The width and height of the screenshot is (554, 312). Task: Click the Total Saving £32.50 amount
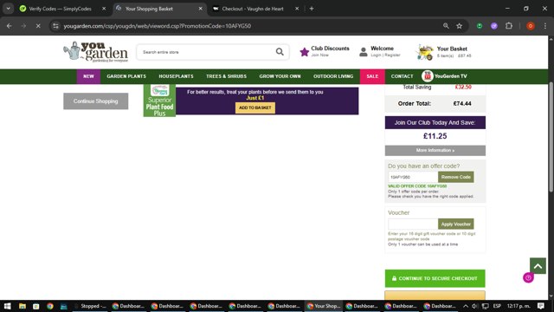coord(463,87)
